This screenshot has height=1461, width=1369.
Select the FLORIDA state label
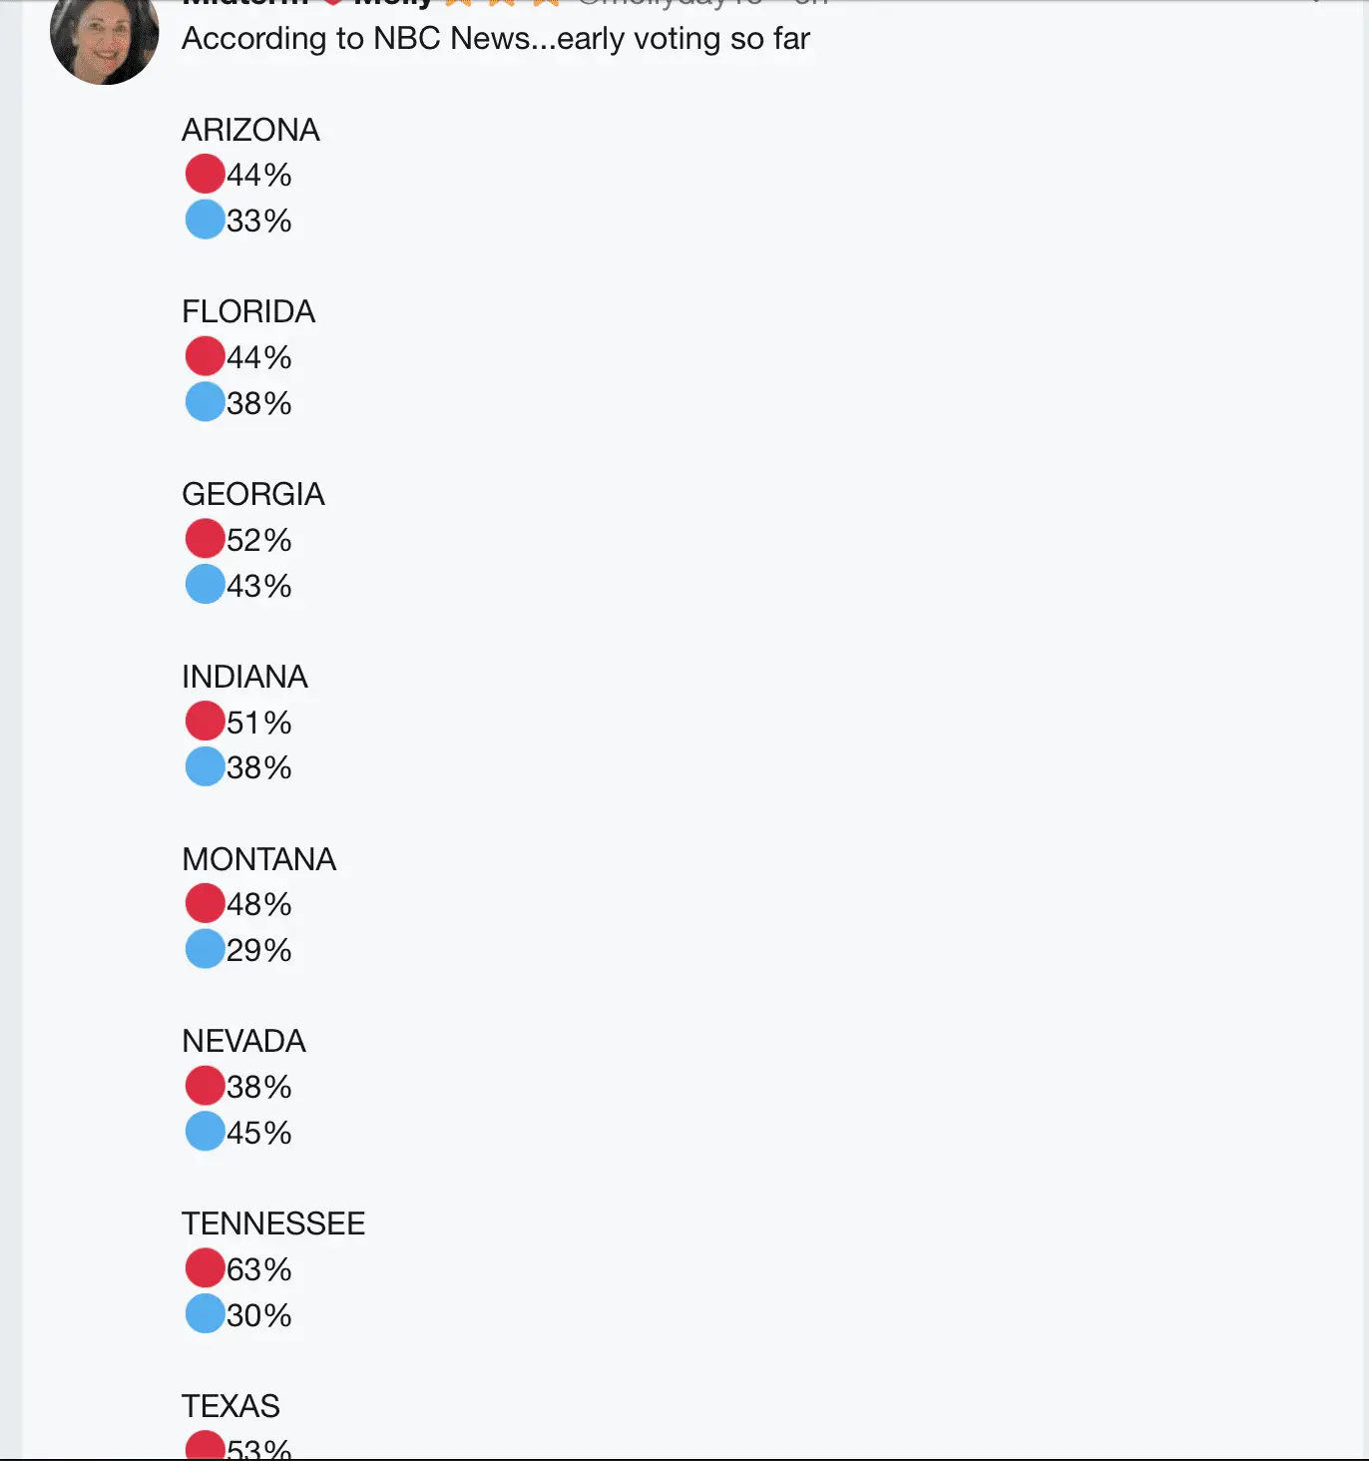pos(248,311)
